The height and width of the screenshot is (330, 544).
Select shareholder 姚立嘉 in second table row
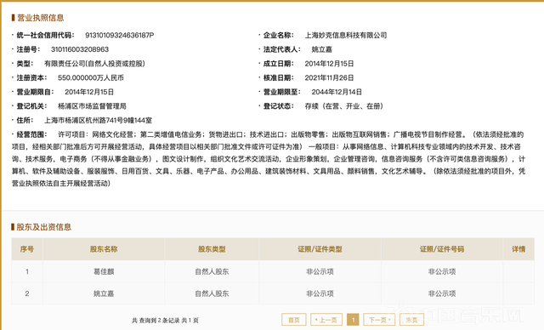point(104,293)
